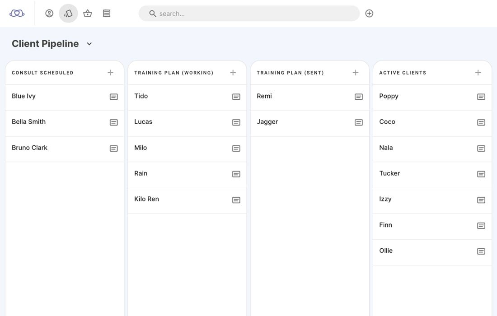
Task: Open the list/notes icon in top navigation
Action: (107, 13)
